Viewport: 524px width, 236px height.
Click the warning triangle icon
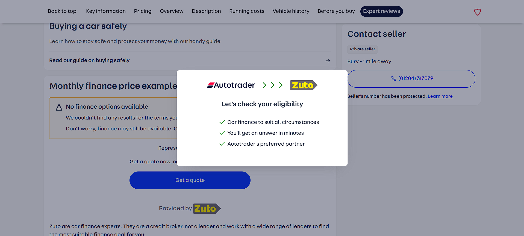point(59,108)
